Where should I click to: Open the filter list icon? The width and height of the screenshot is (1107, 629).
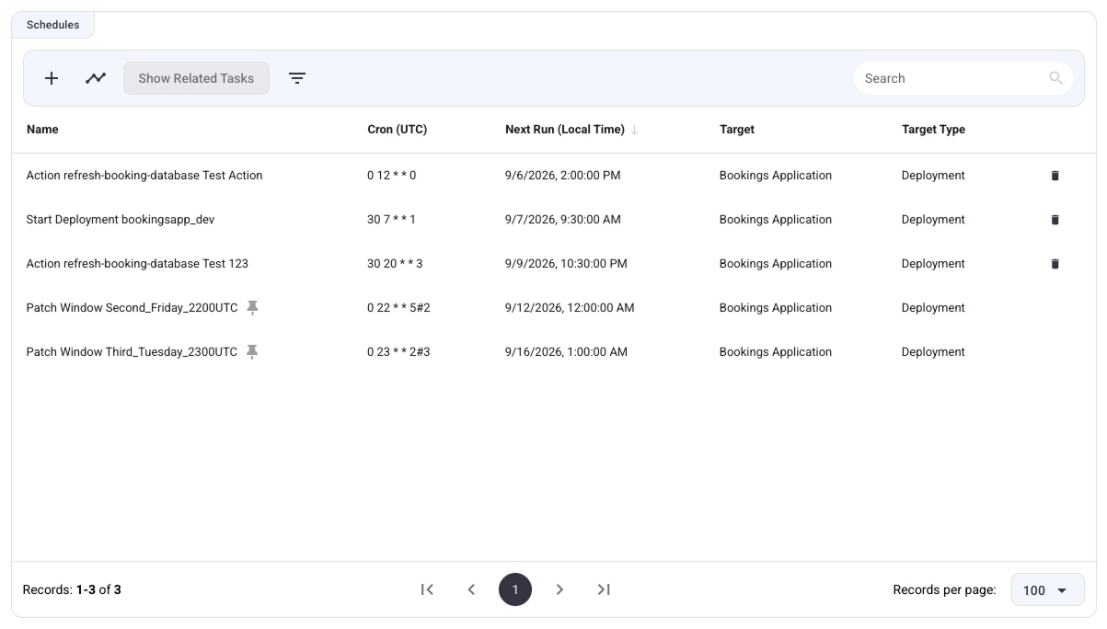pyautogui.click(x=297, y=78)
